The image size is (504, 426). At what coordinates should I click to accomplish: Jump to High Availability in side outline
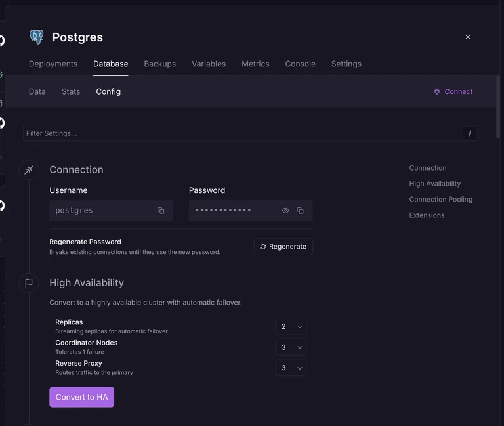(435, 184)
